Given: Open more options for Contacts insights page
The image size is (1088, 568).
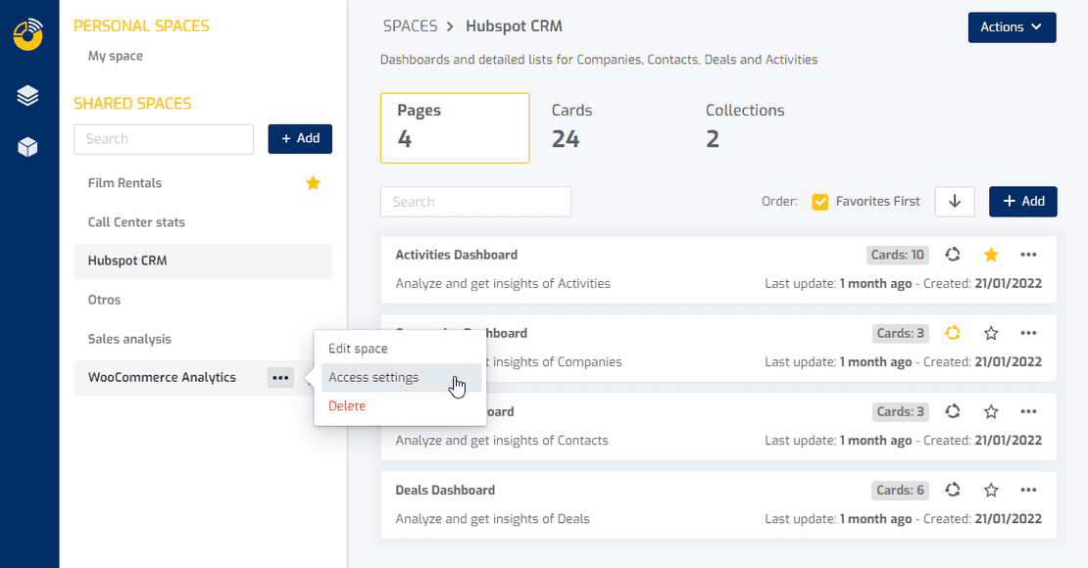Looking at the screenshot, I should point(1028,411).
